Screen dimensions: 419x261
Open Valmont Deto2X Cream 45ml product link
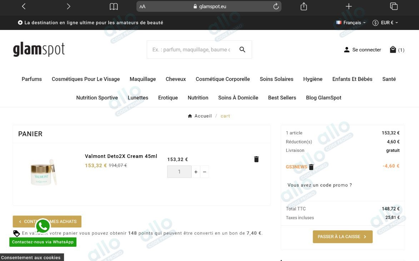coord(121,156)
